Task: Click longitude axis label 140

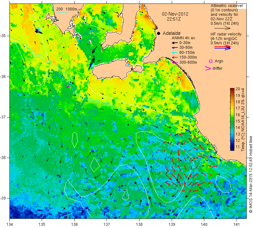Action: click(204, 224)
